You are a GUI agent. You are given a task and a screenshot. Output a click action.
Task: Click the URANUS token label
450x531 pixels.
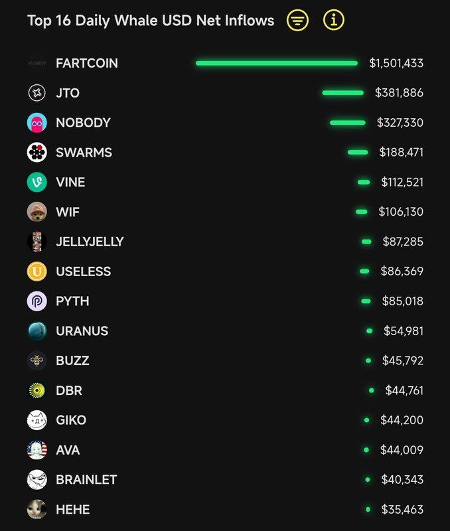[82, 331]
